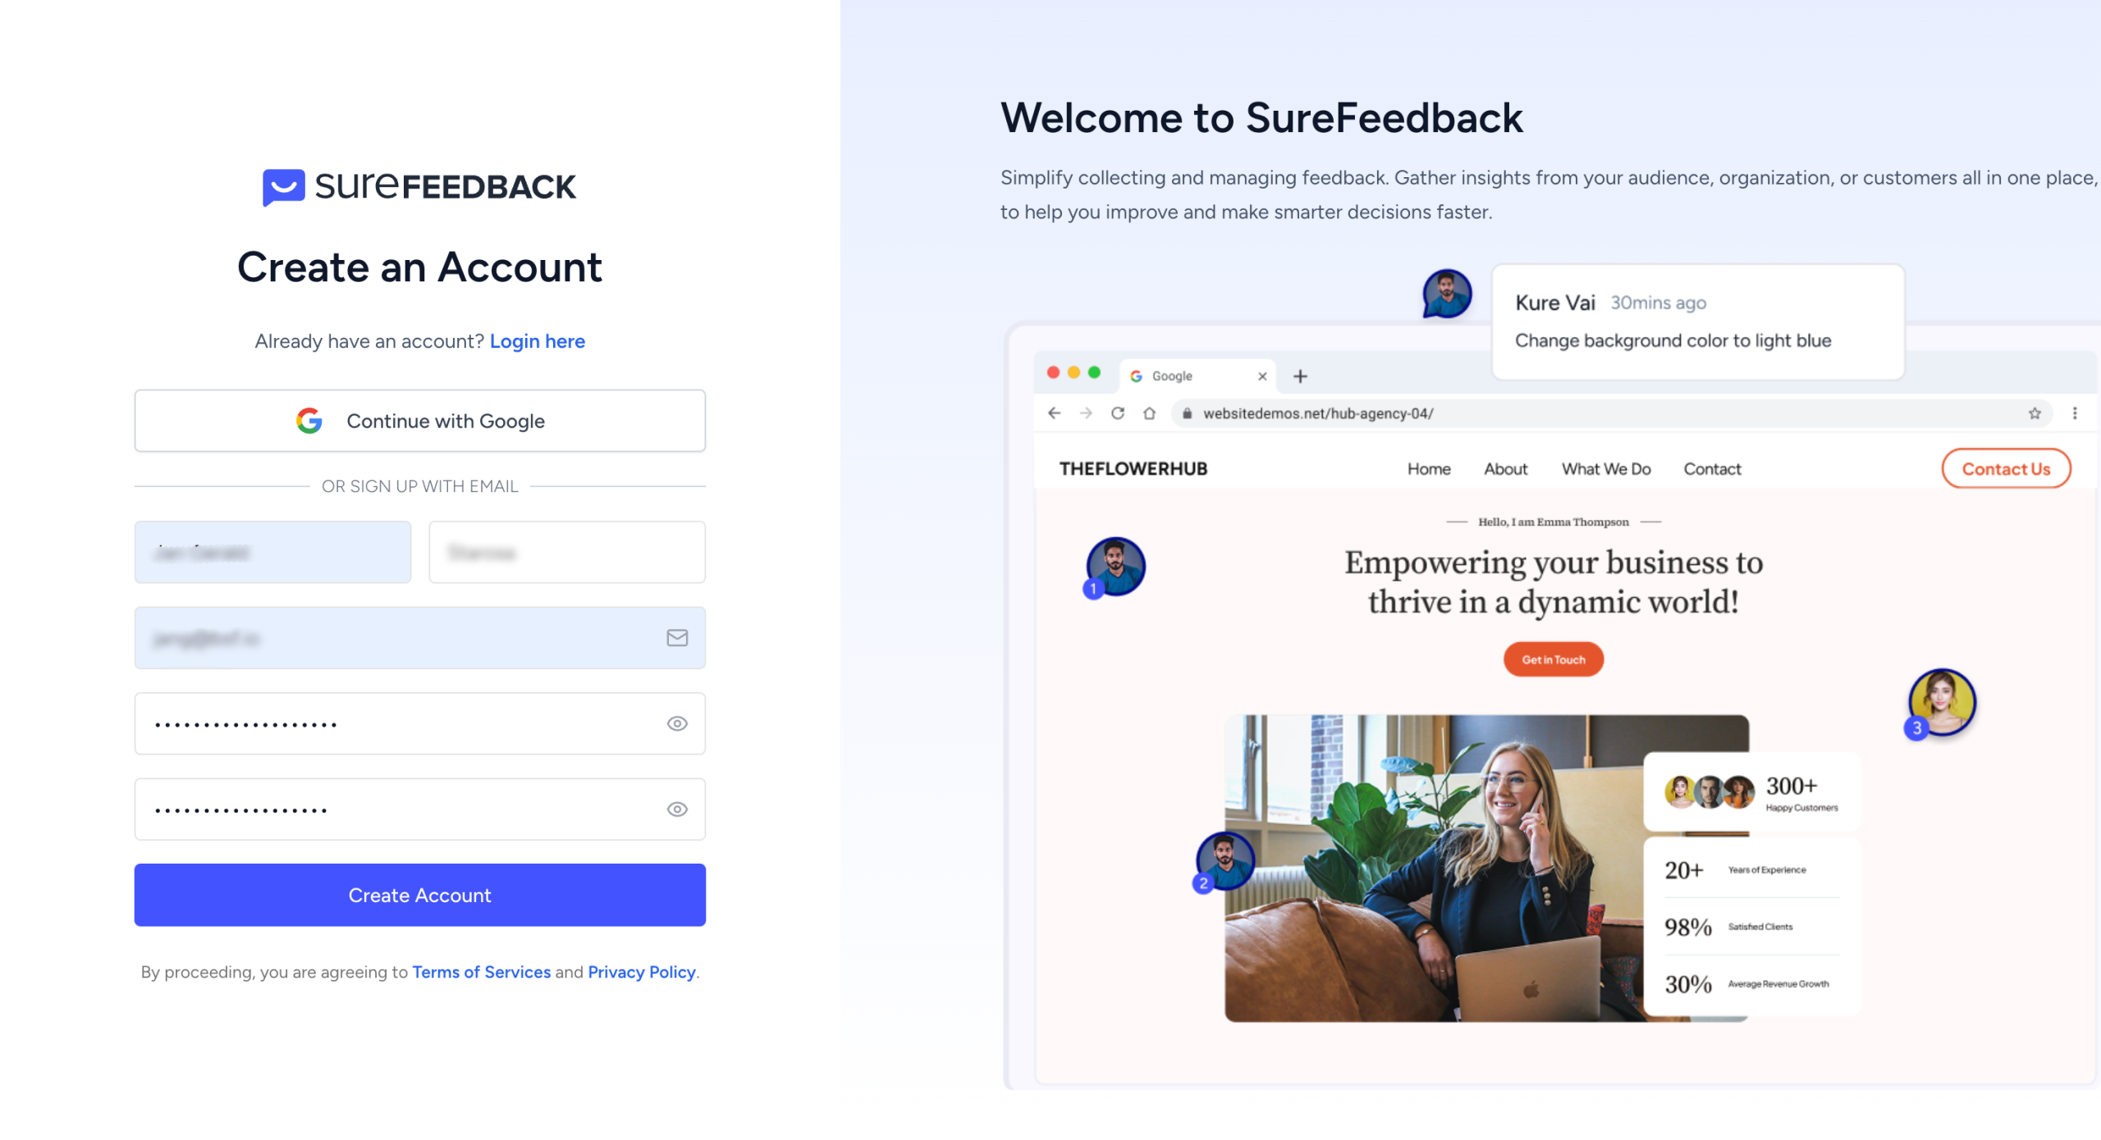2101x1140 pixels.
Task: Click the plus new-tab icon
Action: coord(1300,376)
